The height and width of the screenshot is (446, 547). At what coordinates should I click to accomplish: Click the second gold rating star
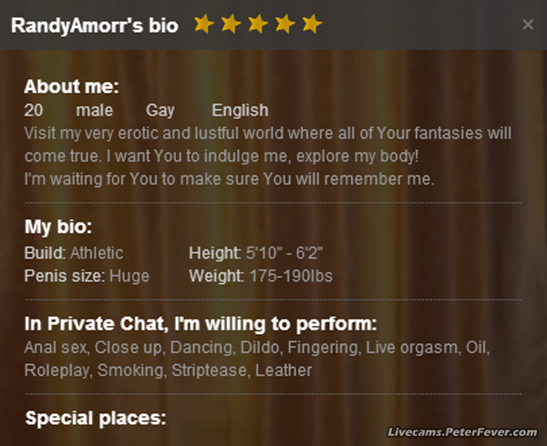231,24
